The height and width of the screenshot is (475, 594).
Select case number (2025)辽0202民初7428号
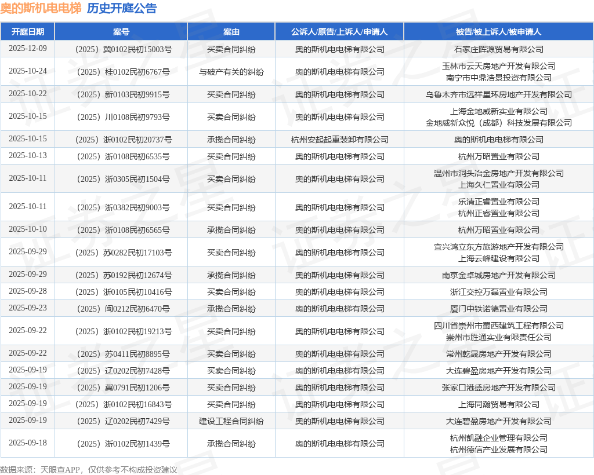pyautogui.click(x=124, y=371)
